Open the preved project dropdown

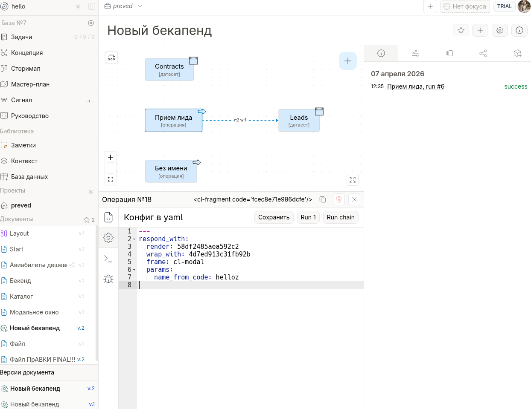(140, 6)
